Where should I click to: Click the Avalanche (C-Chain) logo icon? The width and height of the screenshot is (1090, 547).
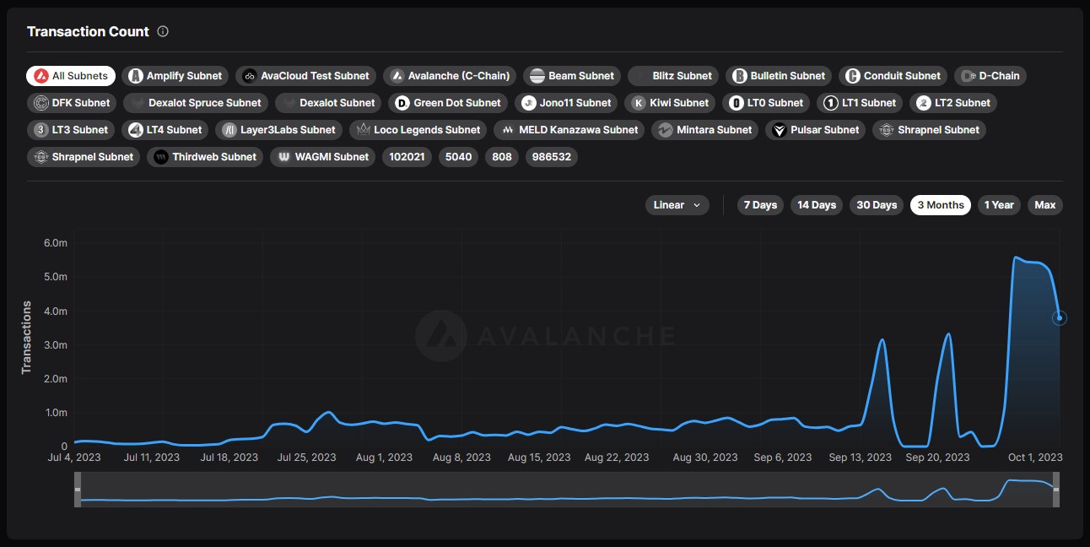click(397, 76)
